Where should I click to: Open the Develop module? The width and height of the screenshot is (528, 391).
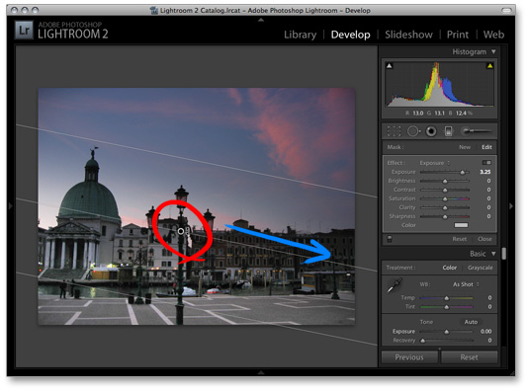[x=350, y=35]
